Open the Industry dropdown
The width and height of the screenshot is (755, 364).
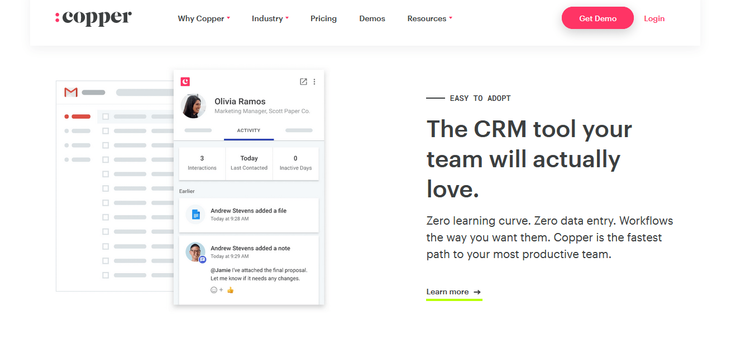pyautogui.click(x=270, y=18)
